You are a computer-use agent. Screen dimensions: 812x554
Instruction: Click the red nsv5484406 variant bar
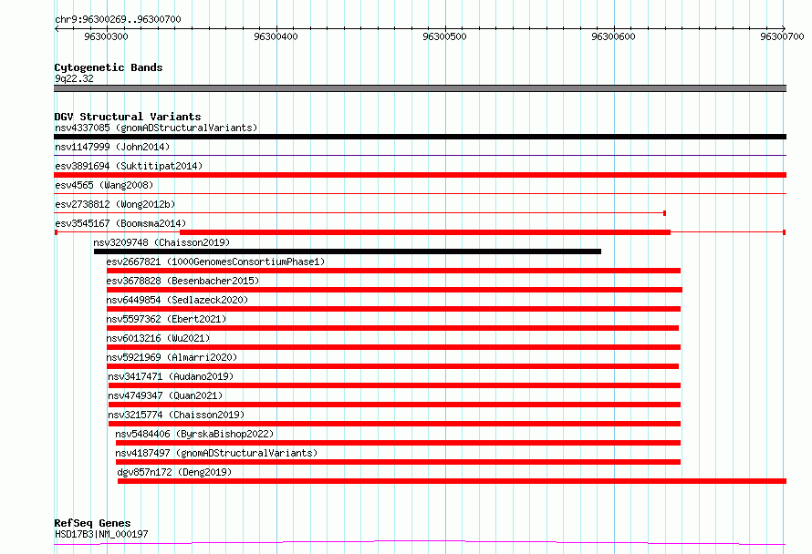tap(398, 443)
